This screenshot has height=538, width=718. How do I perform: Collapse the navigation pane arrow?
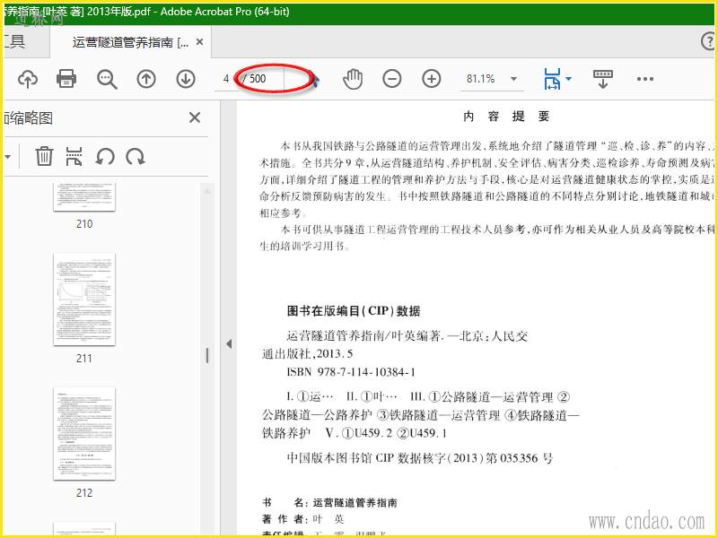pyautogui.click(x=229, y=344)
